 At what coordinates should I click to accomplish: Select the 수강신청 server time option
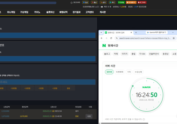138,72
